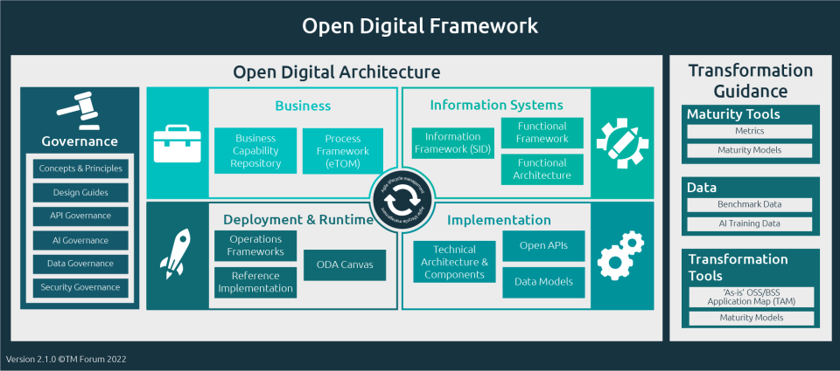The image size is (840, 371).
Task: Click the Deployment rocket icon
Action: tap(178, 254)
